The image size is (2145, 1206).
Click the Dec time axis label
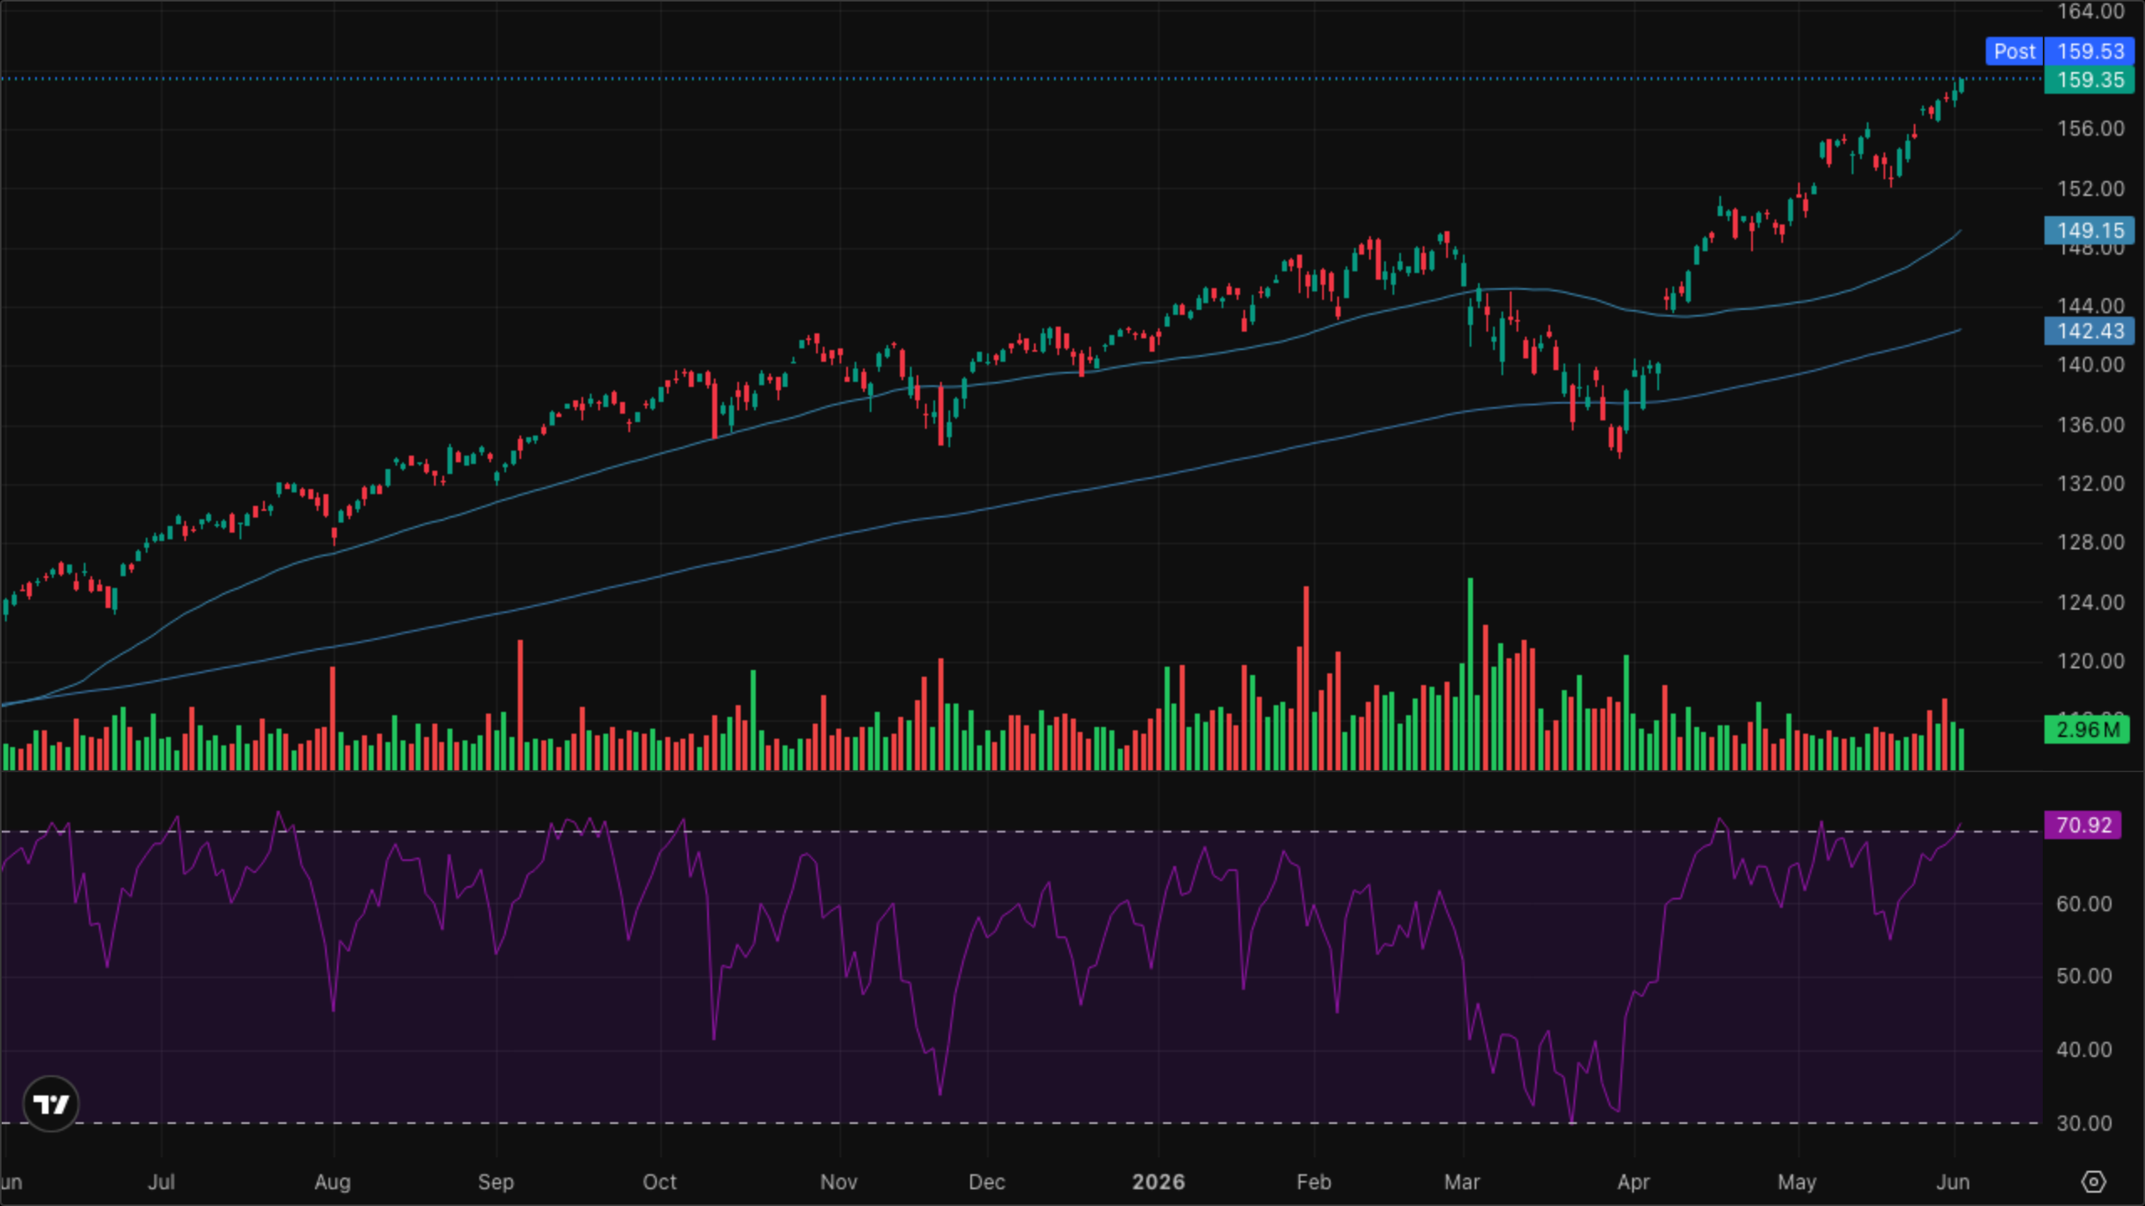pyautogui.click(x=987, y=1182)
